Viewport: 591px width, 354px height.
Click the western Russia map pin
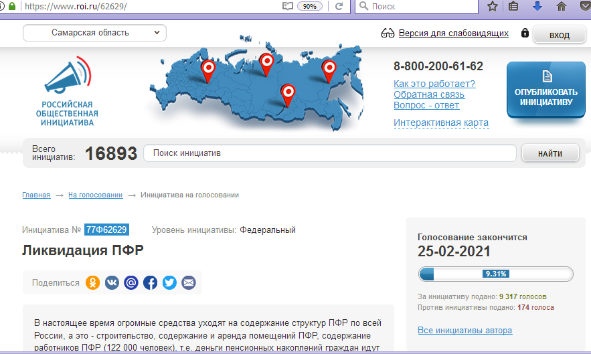point(207,72)
